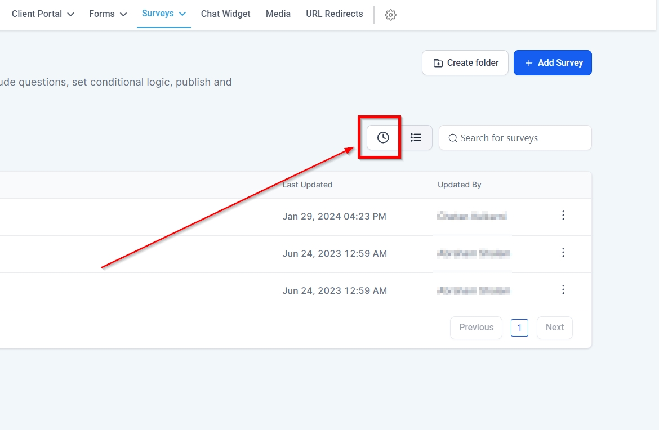Screen dimensions: 659x430
Task: Go to the Chat Widget tab
Action: [x=225, y=14]
